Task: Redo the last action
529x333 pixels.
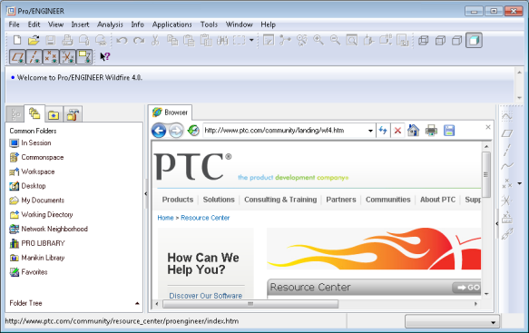Action: pyautogui.click(x=139, y=41)
